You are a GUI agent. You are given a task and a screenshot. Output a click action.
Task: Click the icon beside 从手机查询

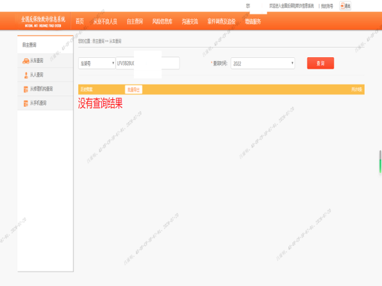[26, 104]
